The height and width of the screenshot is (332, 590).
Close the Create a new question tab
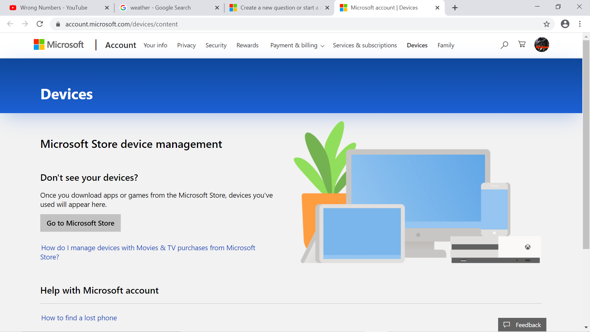[327, 8]
